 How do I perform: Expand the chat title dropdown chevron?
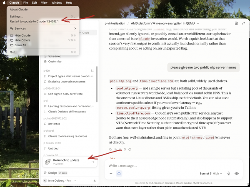[198, 23]
